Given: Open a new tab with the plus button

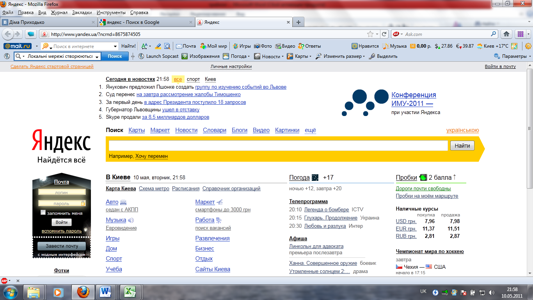Looking at the screenshot, I should click(298, 22).
